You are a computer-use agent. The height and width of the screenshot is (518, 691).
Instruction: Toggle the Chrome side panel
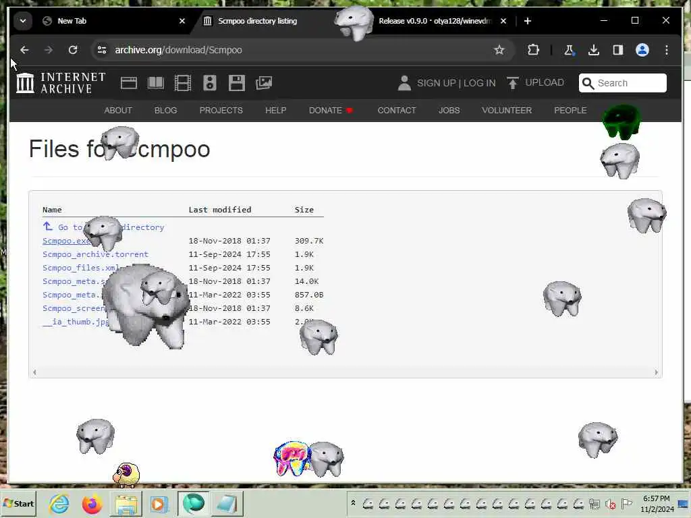pos(618,50)
